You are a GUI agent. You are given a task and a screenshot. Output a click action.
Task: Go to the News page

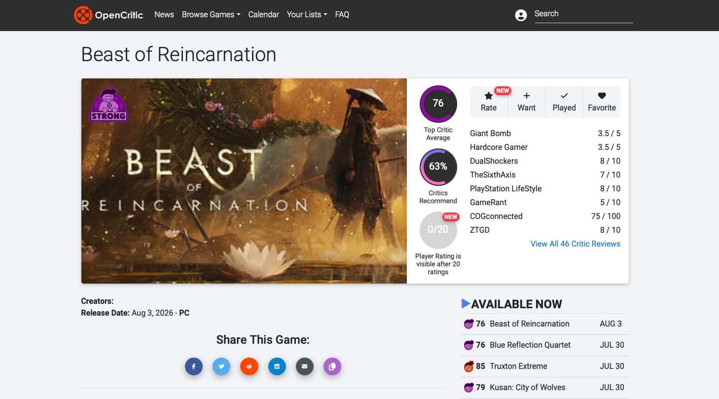(x=164, y=15)
